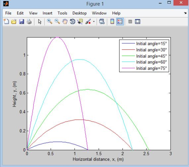Screen dimensions: 189x167
Task: Open the File menu
Action: pos(8,13)
